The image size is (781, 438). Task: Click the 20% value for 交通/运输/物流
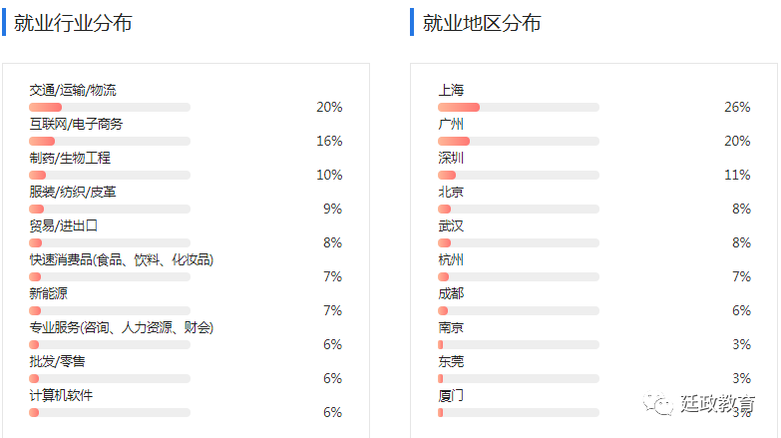coord(329,107)
